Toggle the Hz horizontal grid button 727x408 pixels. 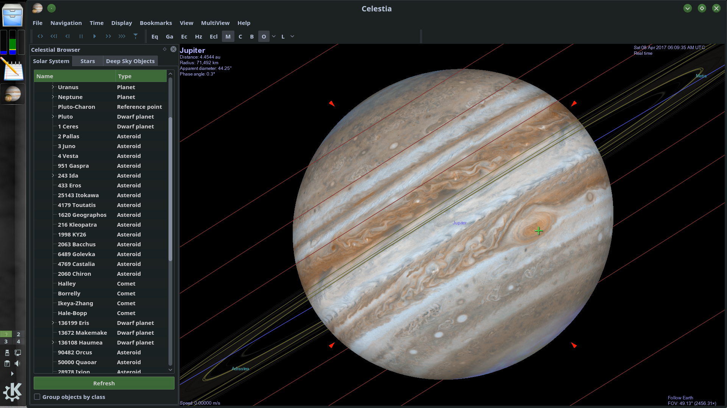pos(198,37)
